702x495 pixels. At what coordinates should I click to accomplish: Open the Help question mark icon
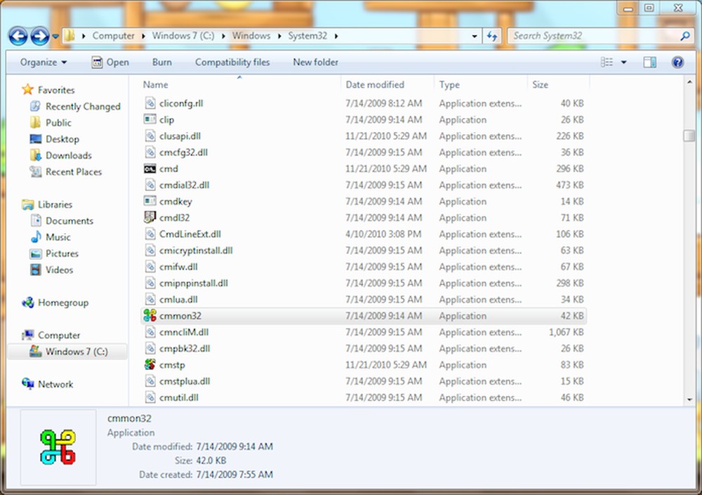point(677,62)
